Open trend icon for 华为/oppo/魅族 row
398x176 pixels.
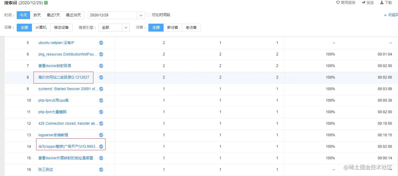pos(101,147)
